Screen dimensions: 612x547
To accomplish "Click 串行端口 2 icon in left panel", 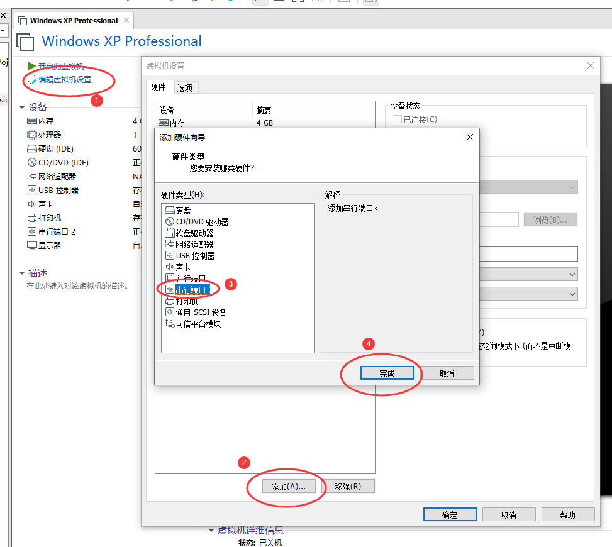I will click(x=31, y=231).
